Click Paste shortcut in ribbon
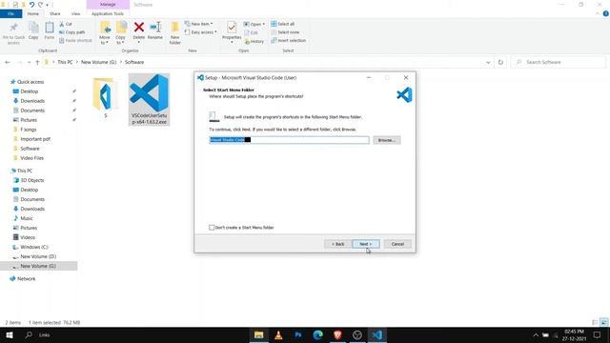The image size is (610, 343). (x=75, y=40)
